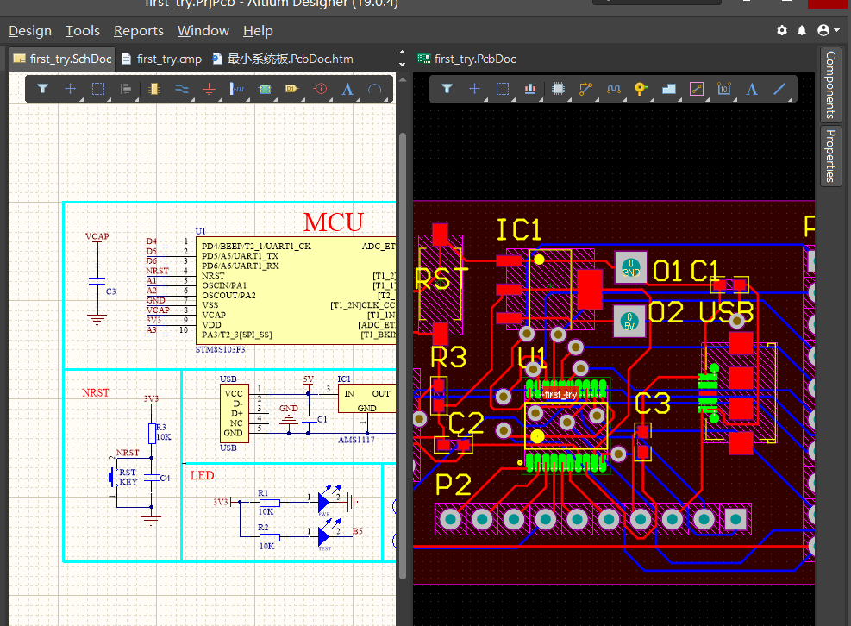Switch to the first_try.cmp document tab
851x626 pixels.
[x=168, y=59]
